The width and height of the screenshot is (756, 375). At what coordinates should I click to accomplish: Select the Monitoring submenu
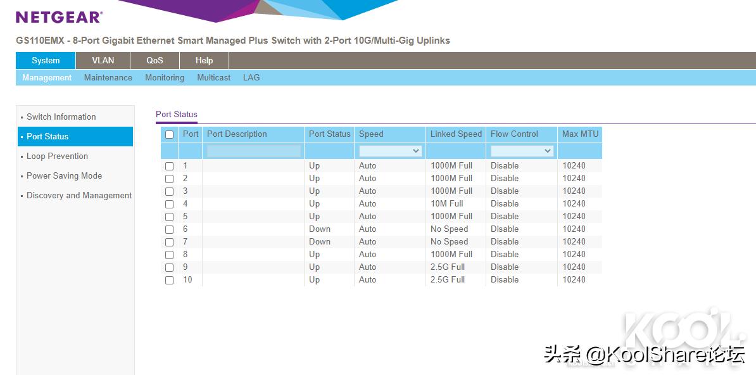pos(165,77)
